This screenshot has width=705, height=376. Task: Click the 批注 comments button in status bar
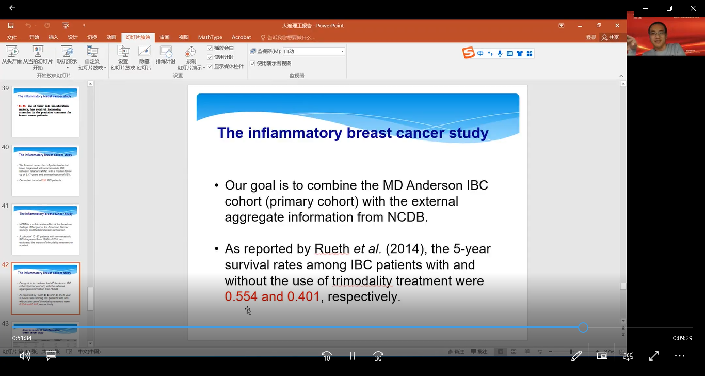point(479,352)
